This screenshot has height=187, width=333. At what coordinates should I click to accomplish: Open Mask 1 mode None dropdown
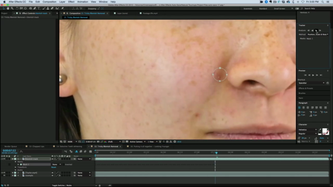click(57, 164)
